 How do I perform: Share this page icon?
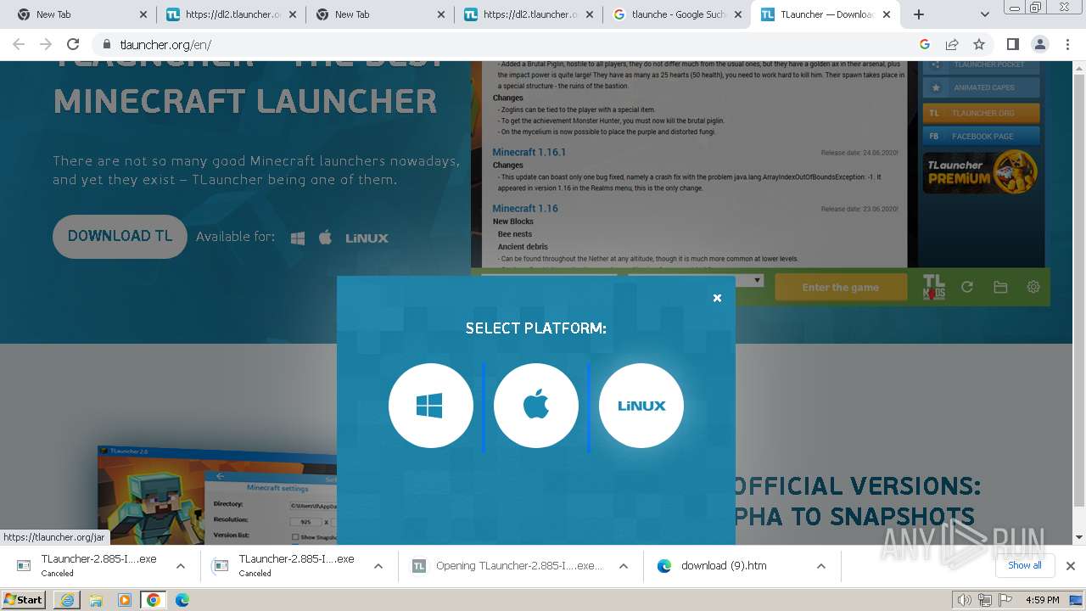click(x=952, y=44)
